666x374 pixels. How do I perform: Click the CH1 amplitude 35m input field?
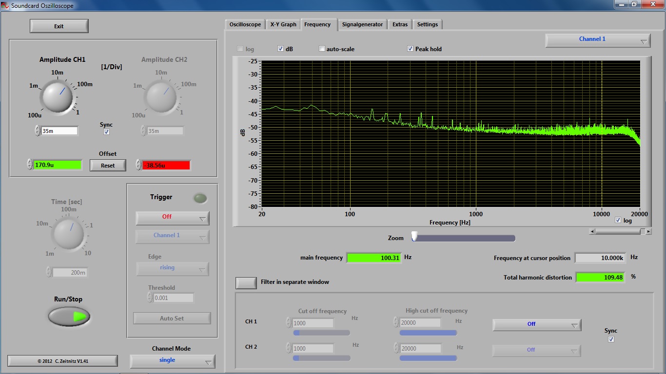tap(59, 131)
